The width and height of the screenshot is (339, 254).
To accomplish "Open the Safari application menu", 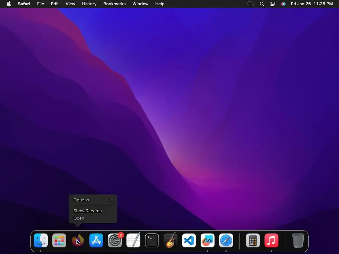I will pos(24,4).
